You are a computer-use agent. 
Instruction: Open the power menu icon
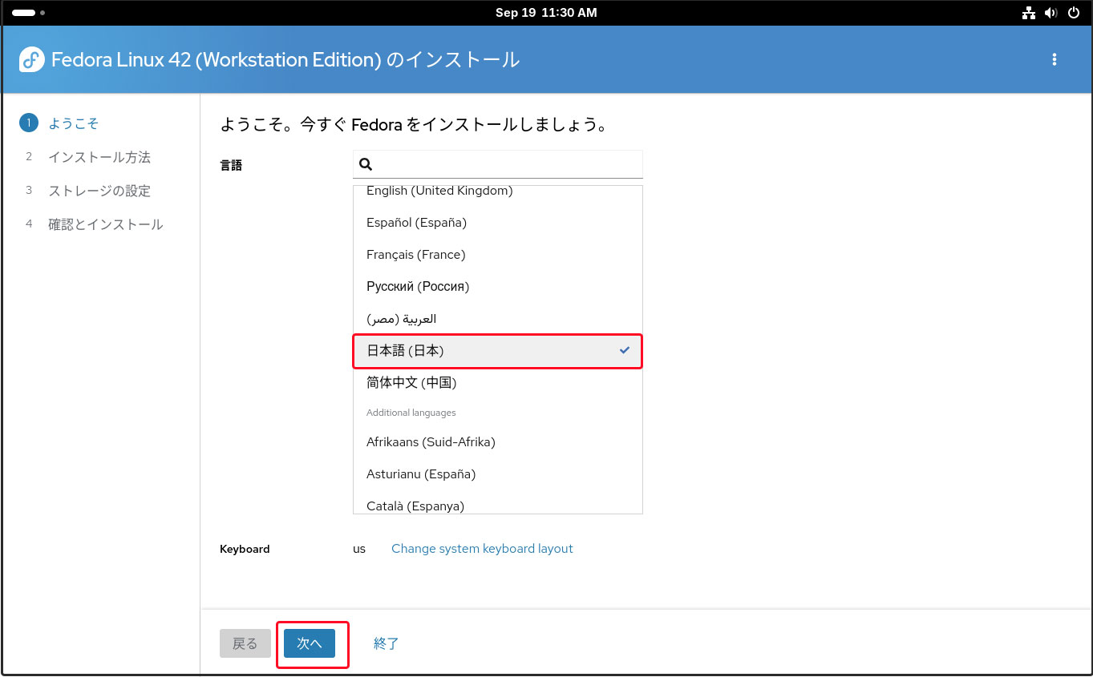click(1073, 13)
